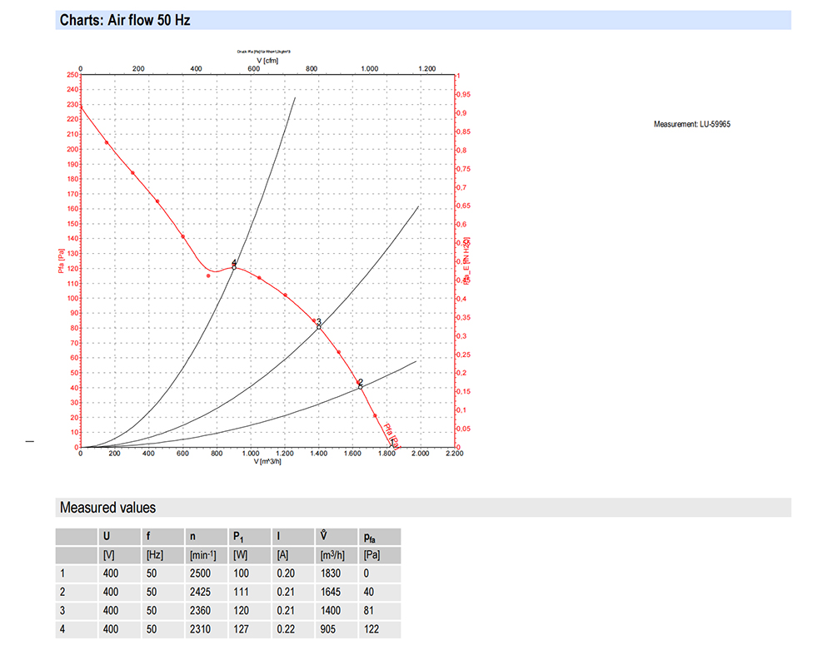The height and width of the screenshot is (650, 833).
Task: Select the 0.22 current value cell
Action: coord(285,628)
